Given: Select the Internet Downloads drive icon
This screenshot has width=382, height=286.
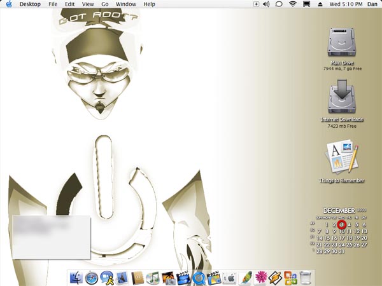Looking at the screenshot, I should click(x=341, y=97).
